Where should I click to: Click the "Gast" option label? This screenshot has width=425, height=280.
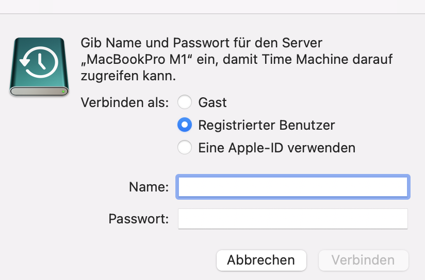coord(213,102)
